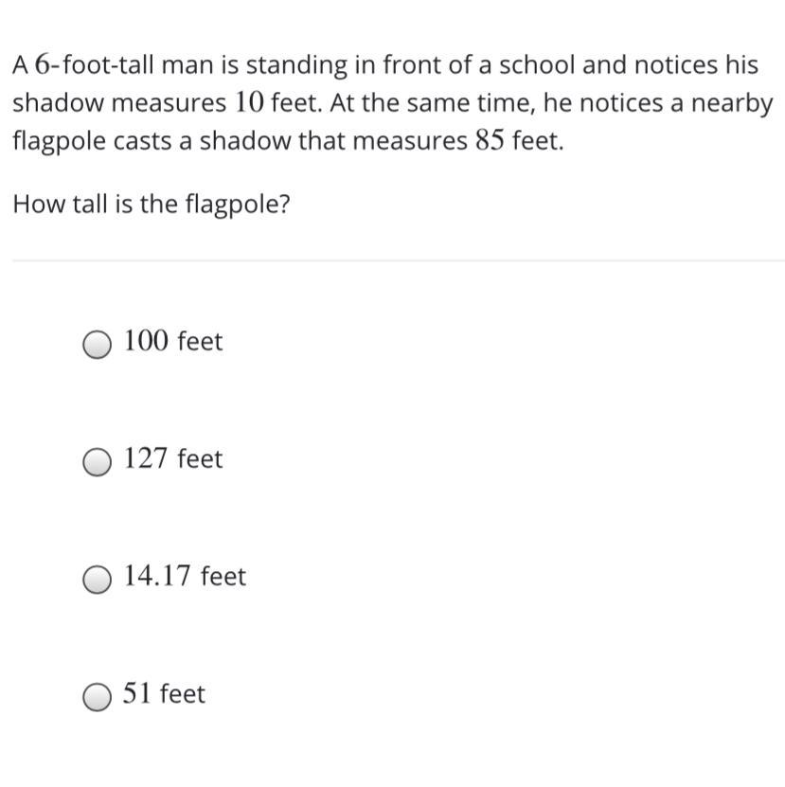
Task: Mark the 51 feet radio button
Action: pyautogui.click(x=97, y=697)
